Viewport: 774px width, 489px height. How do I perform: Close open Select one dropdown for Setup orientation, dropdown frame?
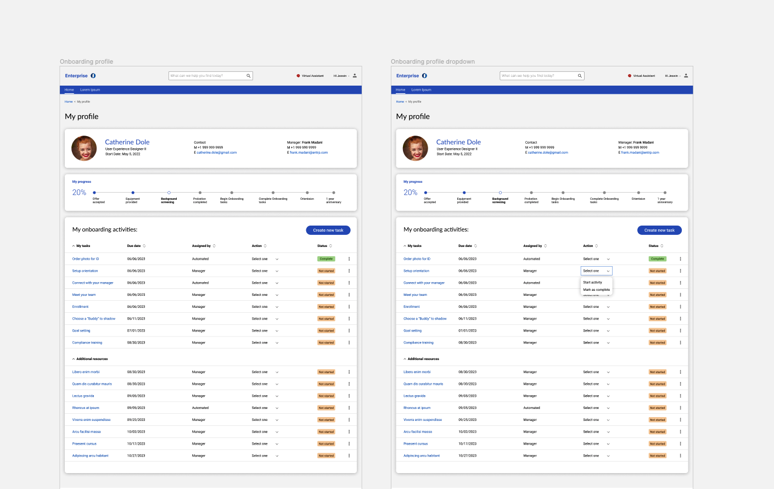click(x=597, y=271)
